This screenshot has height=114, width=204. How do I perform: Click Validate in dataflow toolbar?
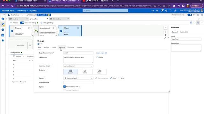14,23
